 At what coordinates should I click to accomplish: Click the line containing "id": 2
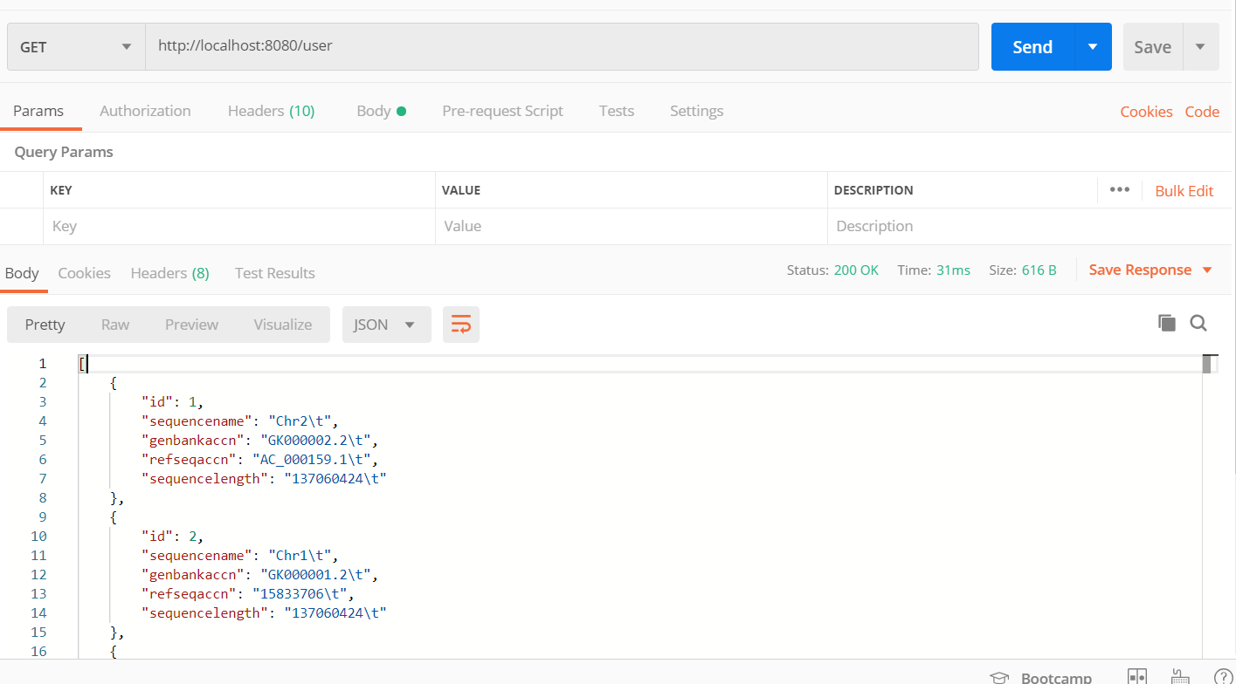point(173,537)
